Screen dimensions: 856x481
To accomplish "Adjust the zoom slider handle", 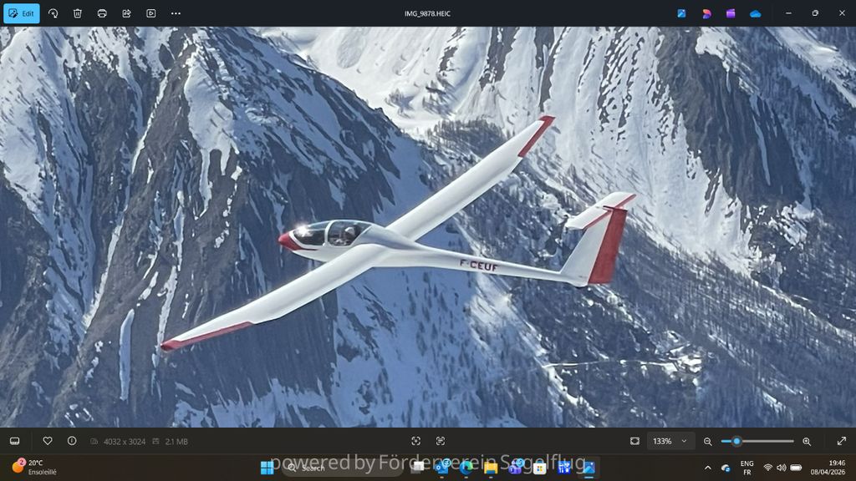I will coord(736,441).
